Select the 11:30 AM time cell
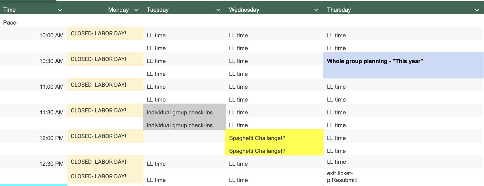The height and width of the screenshot is (186, 484). coord(34,110)
